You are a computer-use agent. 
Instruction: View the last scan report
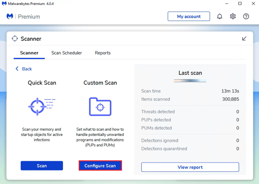point(190,167)
